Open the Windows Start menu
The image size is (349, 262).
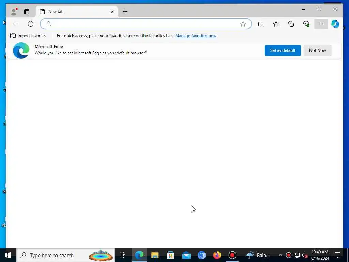click(8, 255)
